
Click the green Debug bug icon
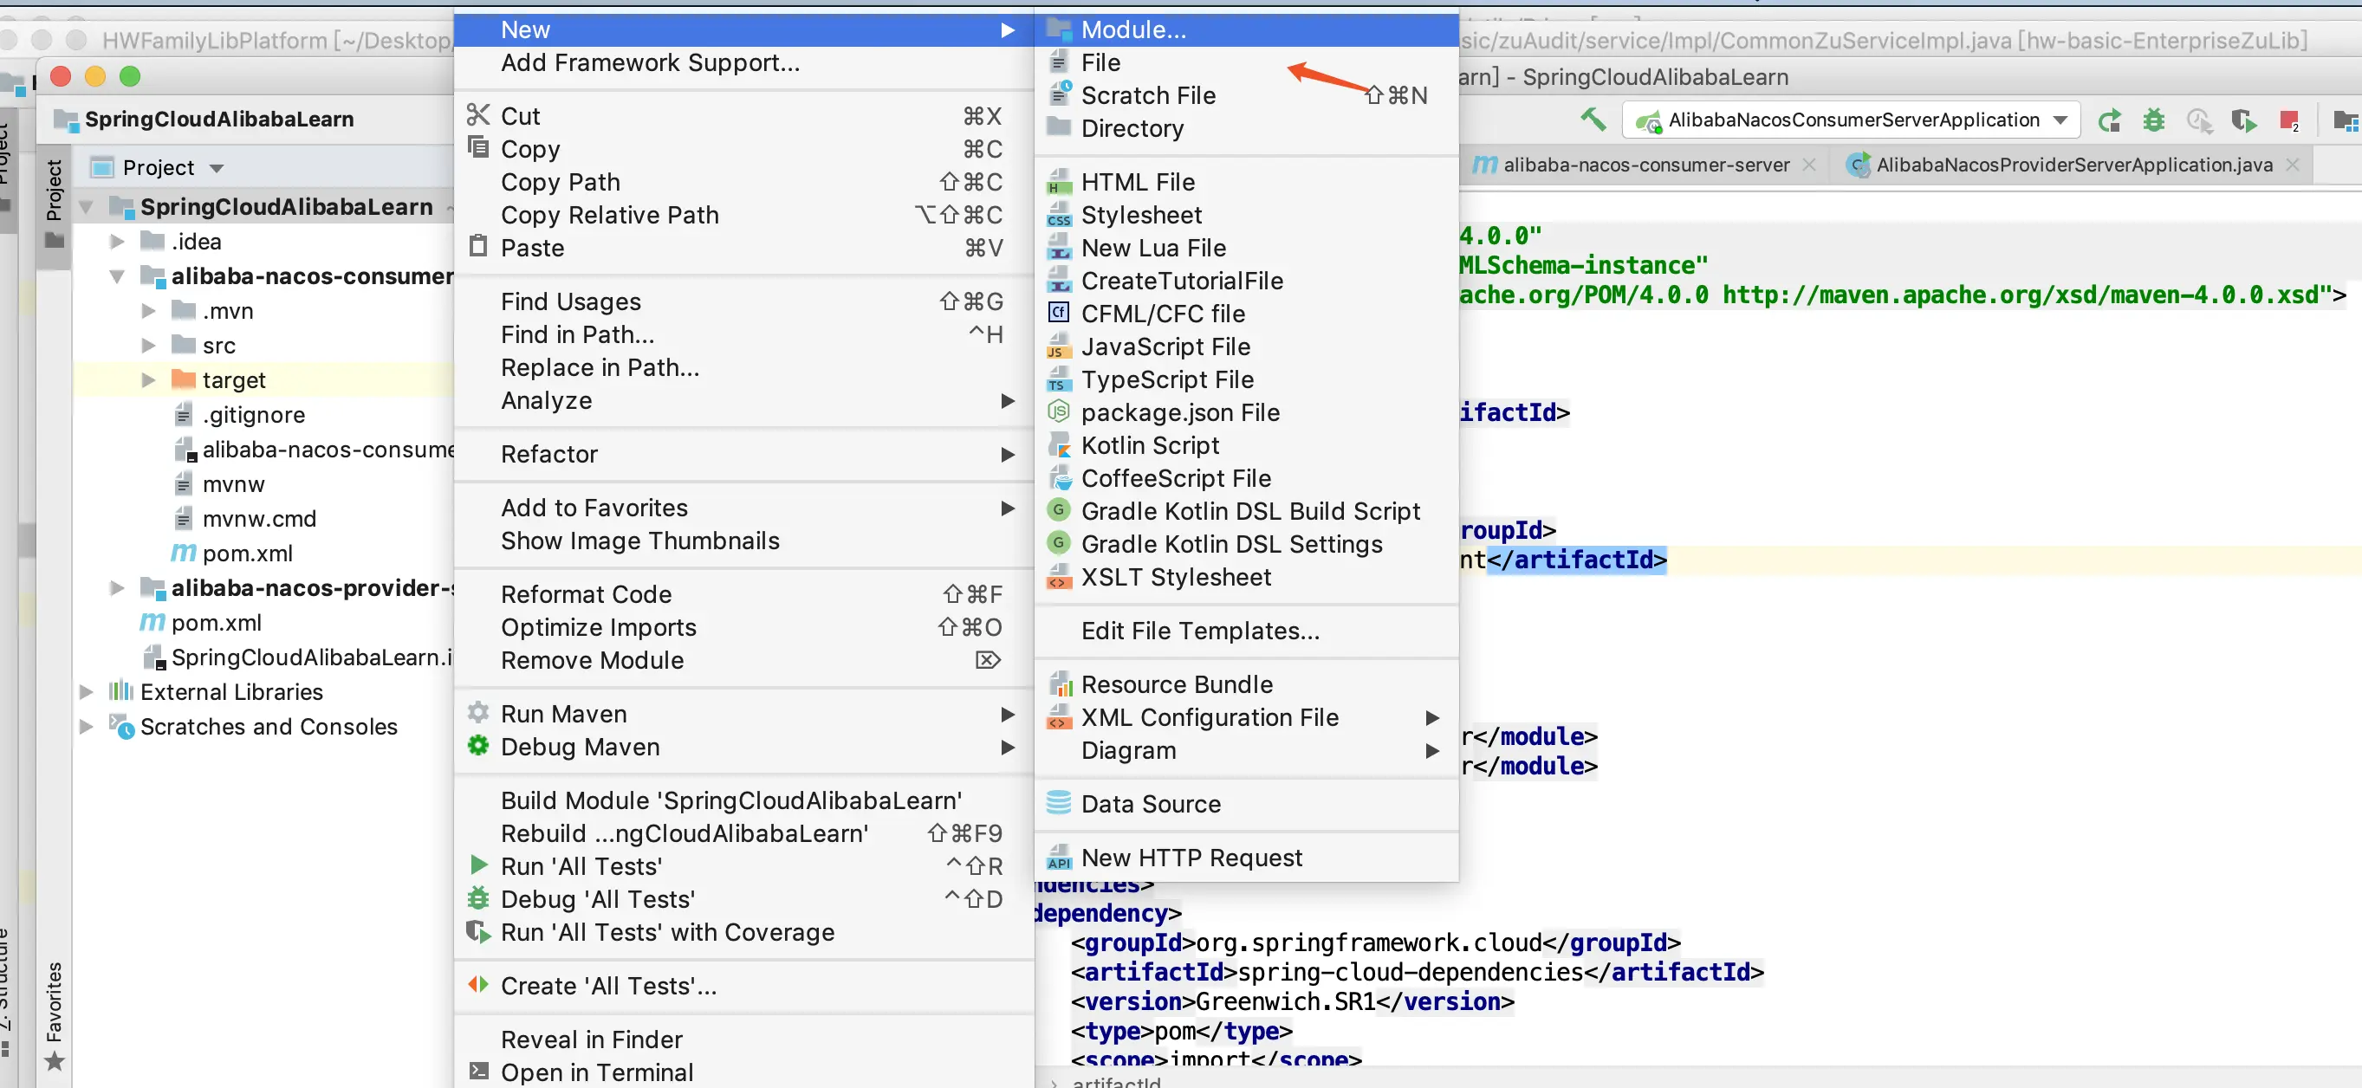coord(2154,120)
